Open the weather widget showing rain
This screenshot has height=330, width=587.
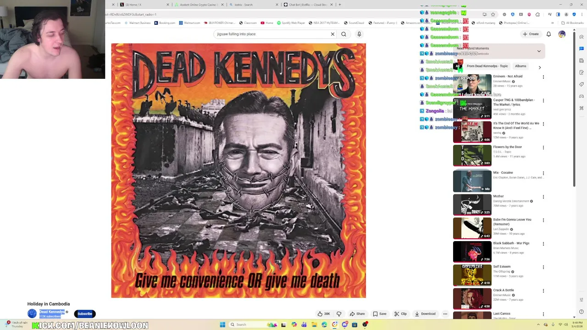point(16,324)
